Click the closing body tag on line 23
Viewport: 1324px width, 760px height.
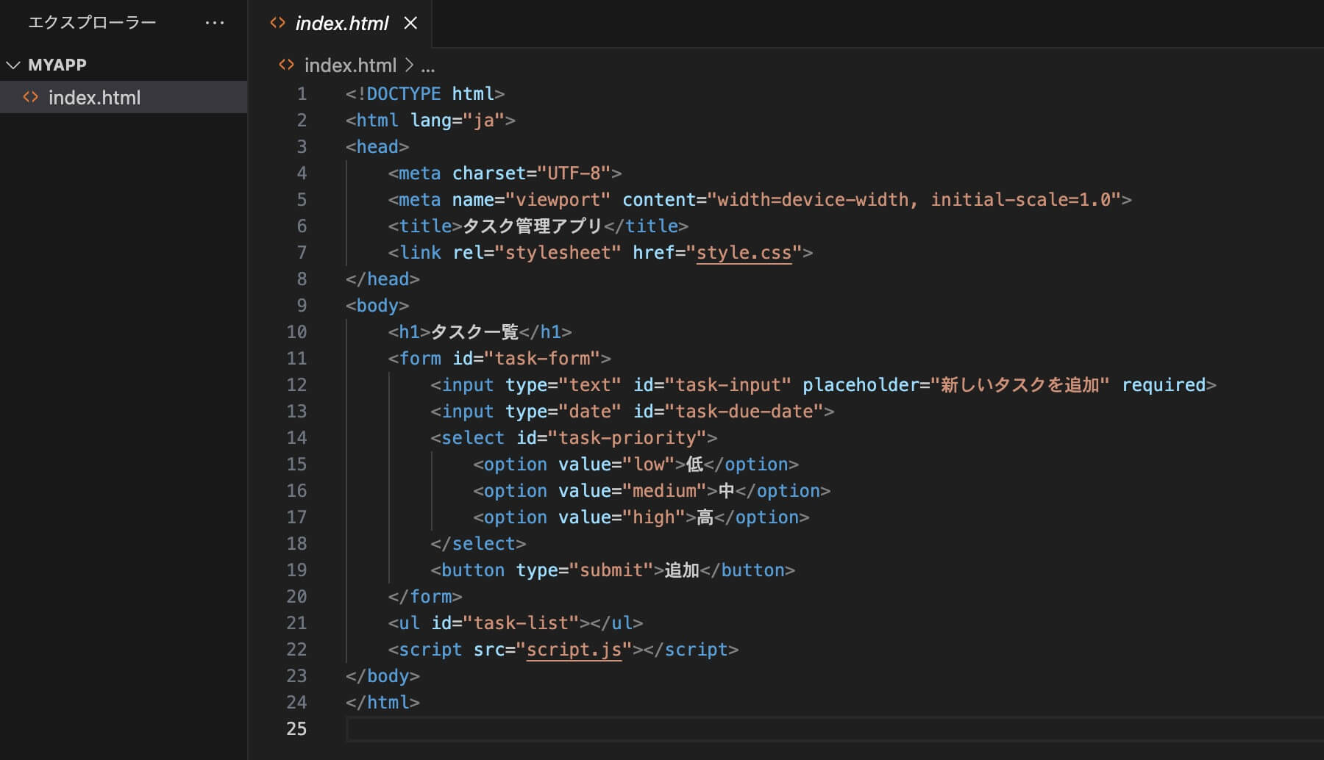click(382, 676)
